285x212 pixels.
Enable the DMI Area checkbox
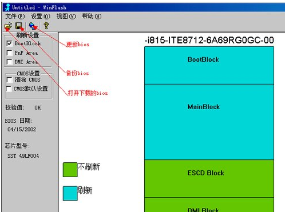pyautogui.click(x=9, y=62)
